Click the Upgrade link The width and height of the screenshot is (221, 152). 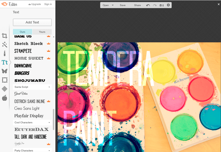(35, 4)
